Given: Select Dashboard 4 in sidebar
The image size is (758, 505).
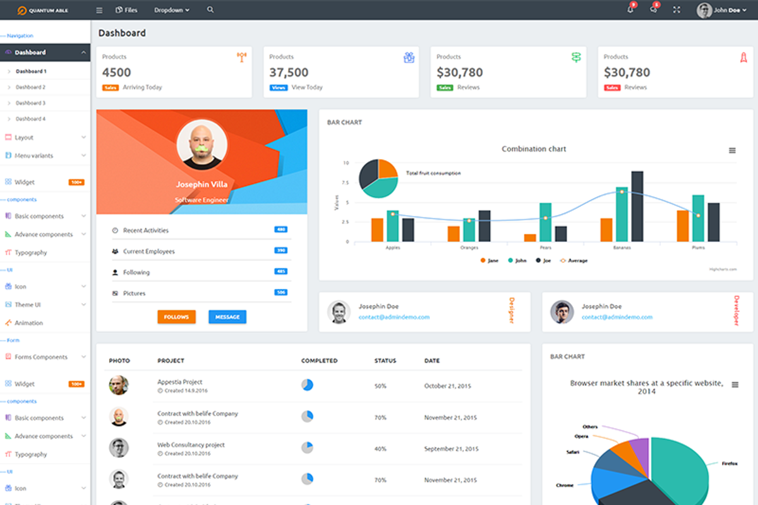Looking at the screenshot, I should (x=31, y=119).
